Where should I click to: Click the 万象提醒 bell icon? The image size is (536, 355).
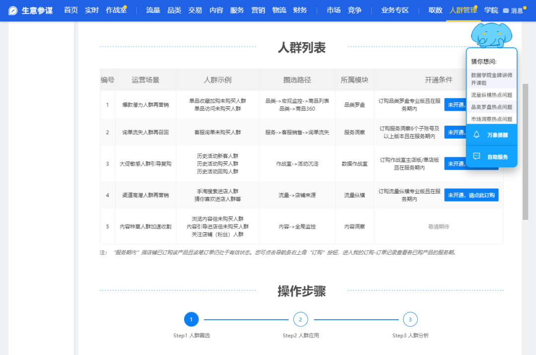[x=476, y=135]
